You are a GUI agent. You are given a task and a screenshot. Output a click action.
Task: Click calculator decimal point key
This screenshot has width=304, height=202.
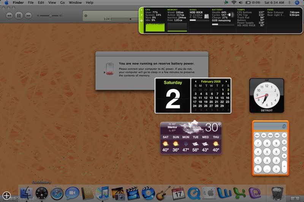267,169
